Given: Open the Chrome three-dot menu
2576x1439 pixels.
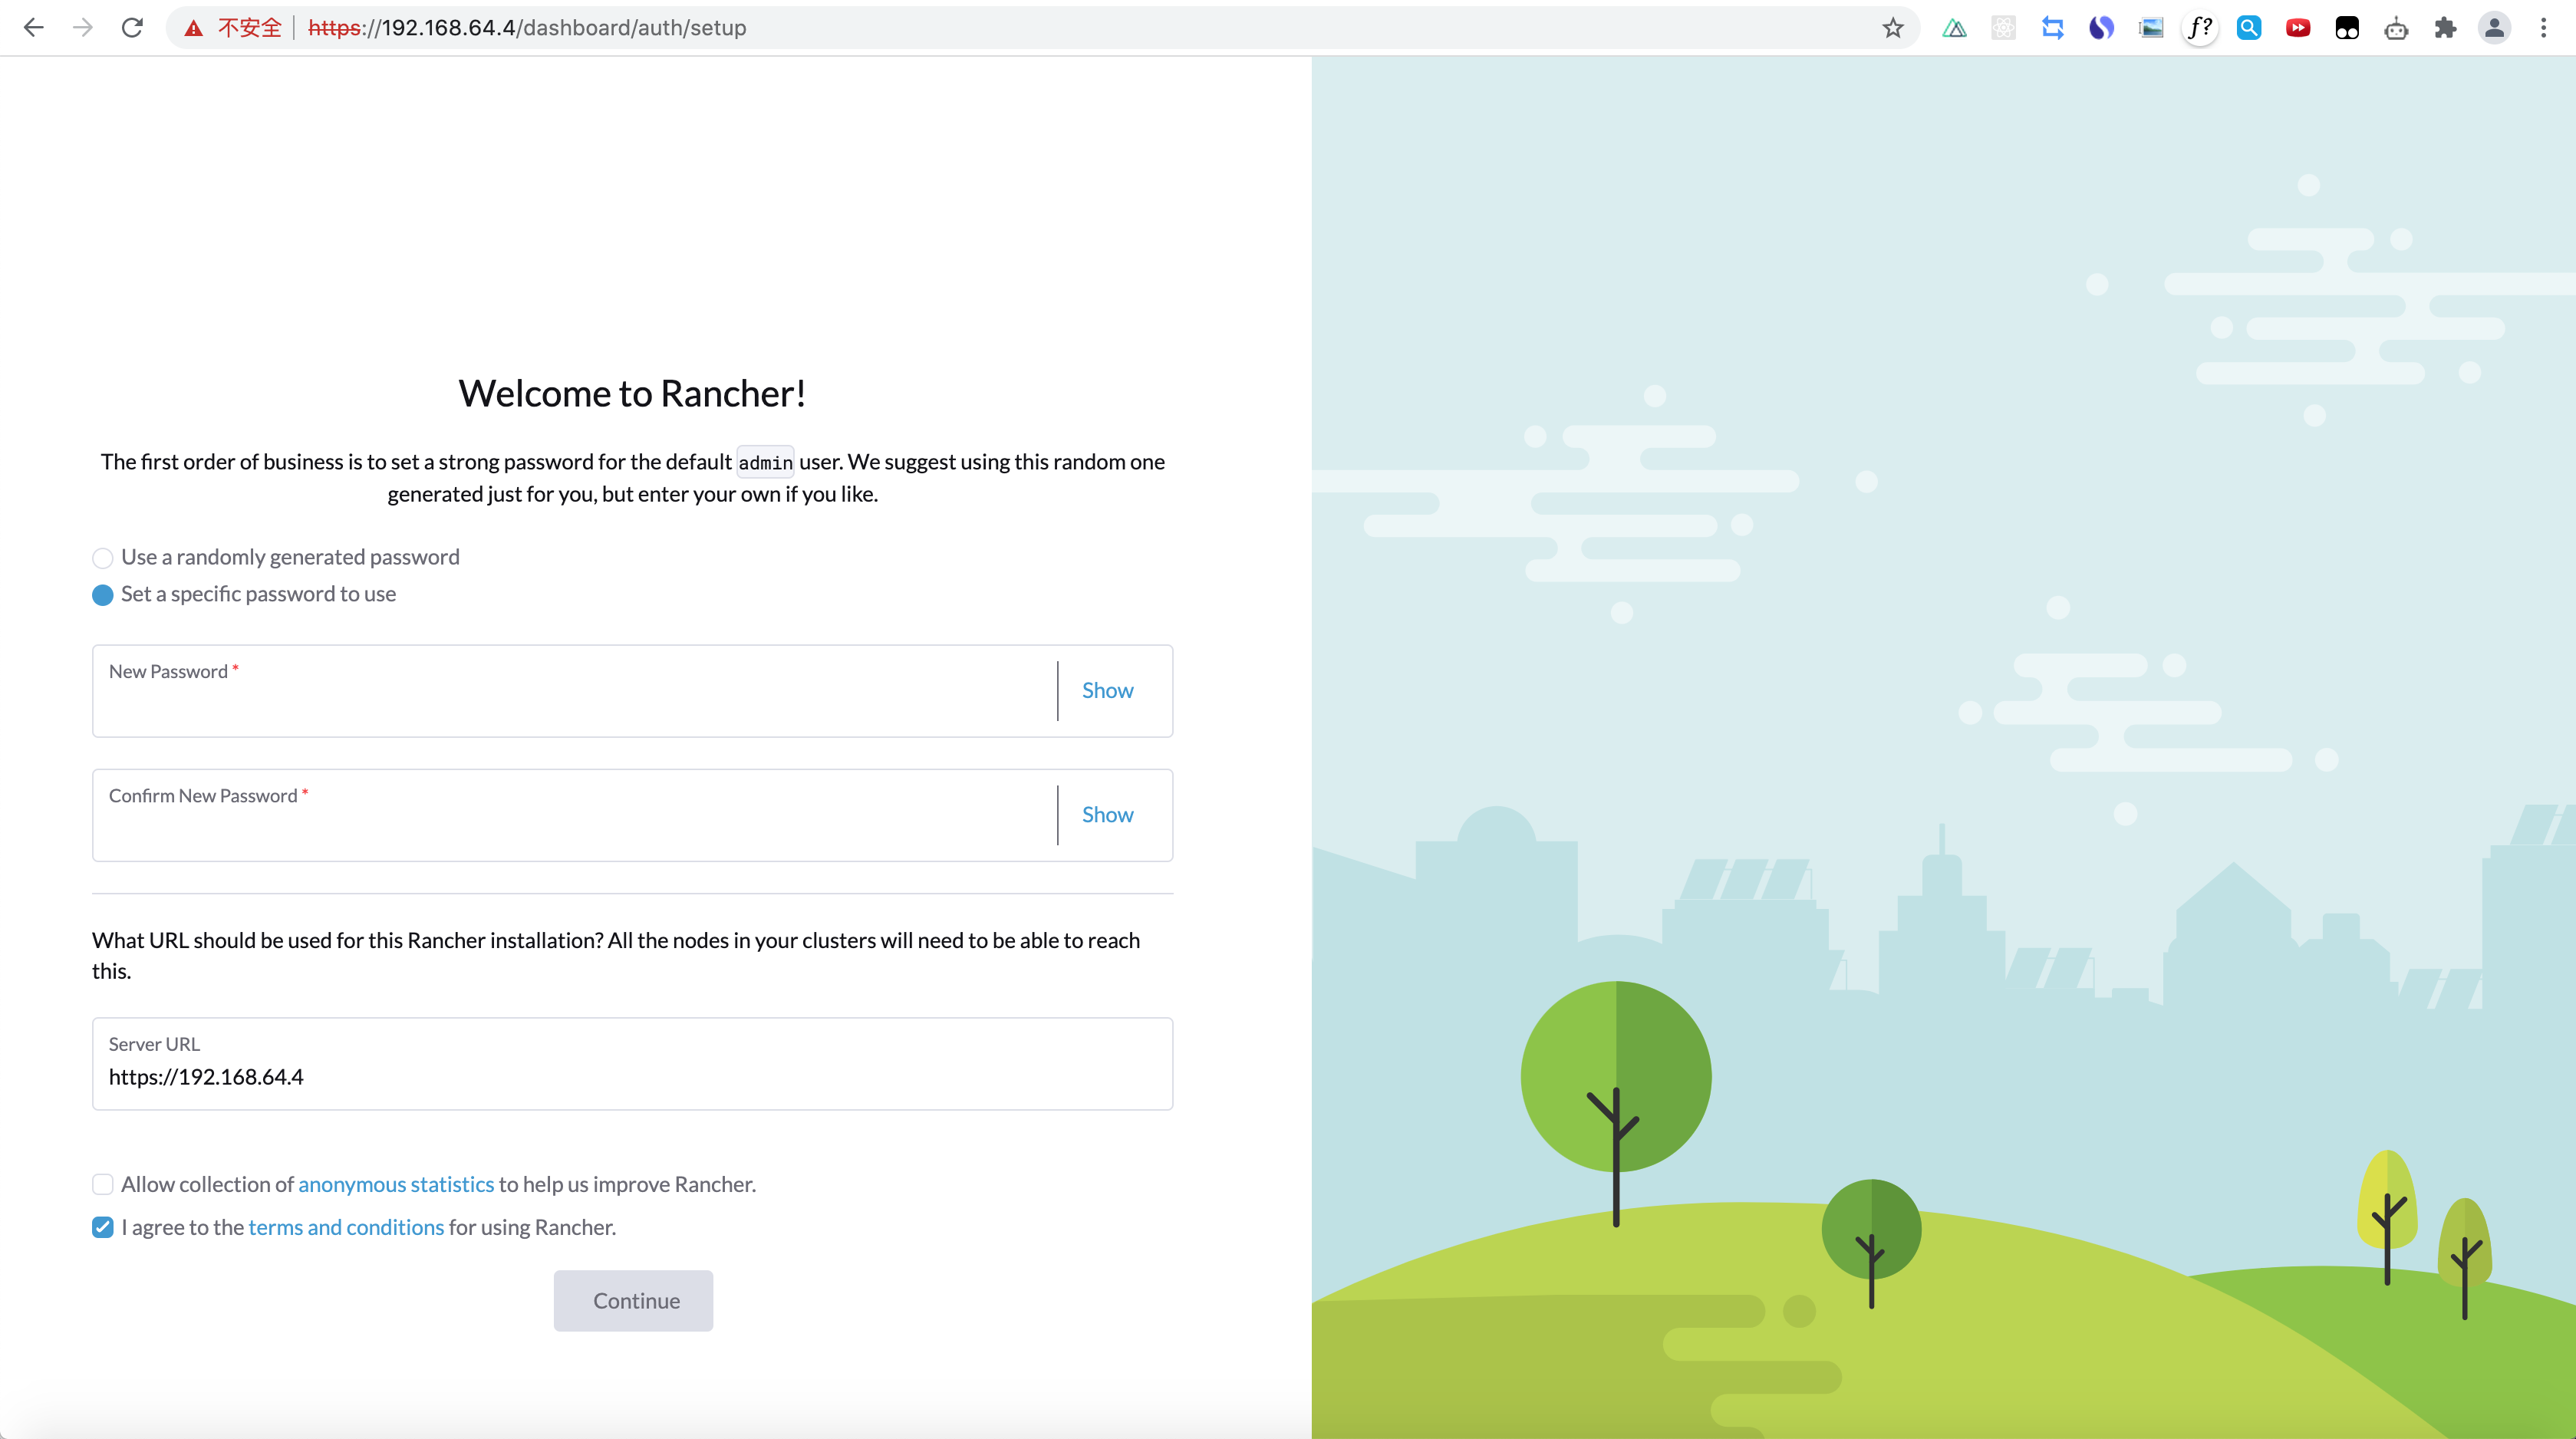Looking at the screenshot, I should 2543,28.
